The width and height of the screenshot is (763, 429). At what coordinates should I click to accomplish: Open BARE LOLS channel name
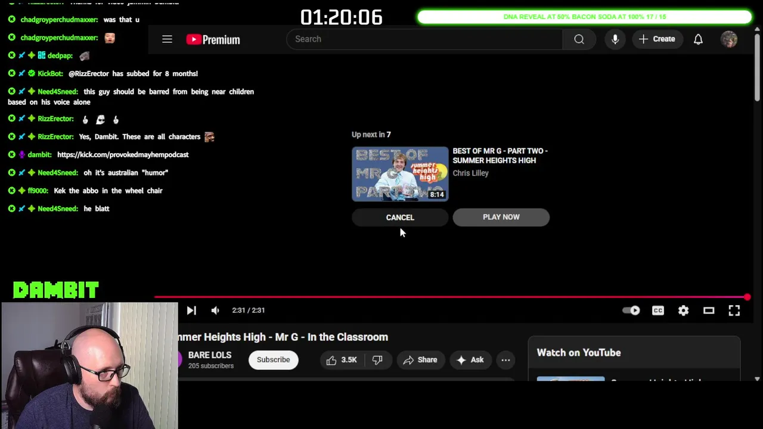210,355
